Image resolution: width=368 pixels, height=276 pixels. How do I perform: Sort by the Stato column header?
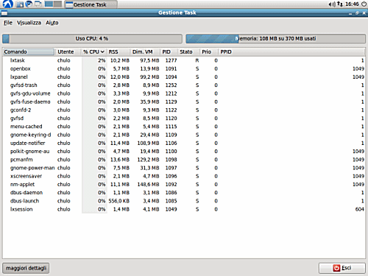point(188,52)
